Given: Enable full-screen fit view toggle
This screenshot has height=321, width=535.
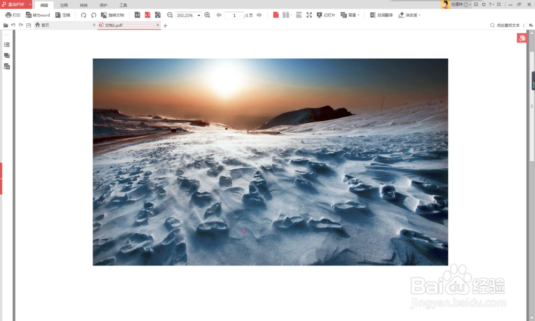Looking at the screenshot, I should pyautogui.click(x=309, y=15).
